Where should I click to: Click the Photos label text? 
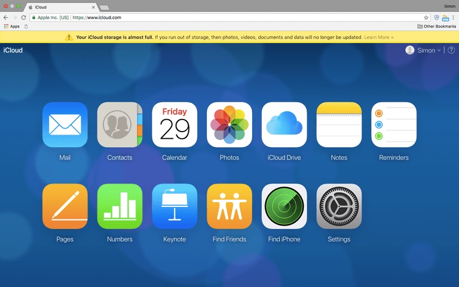click(229, 158)
